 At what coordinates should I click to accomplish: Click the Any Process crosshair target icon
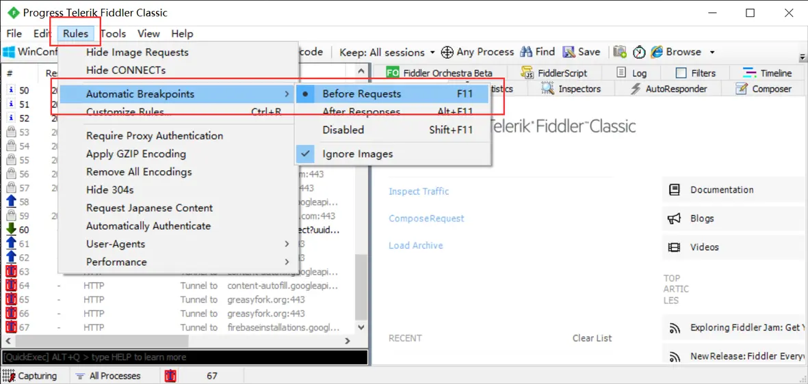click(x=447, y=52)
